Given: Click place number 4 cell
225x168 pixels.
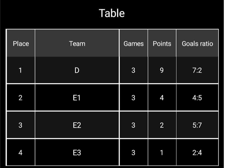Looking at the screenshot, I should [x=20, y=153].
